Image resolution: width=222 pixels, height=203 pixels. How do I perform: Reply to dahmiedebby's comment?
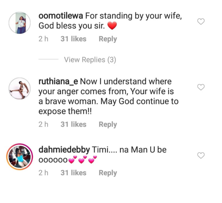tap(107, 173)
